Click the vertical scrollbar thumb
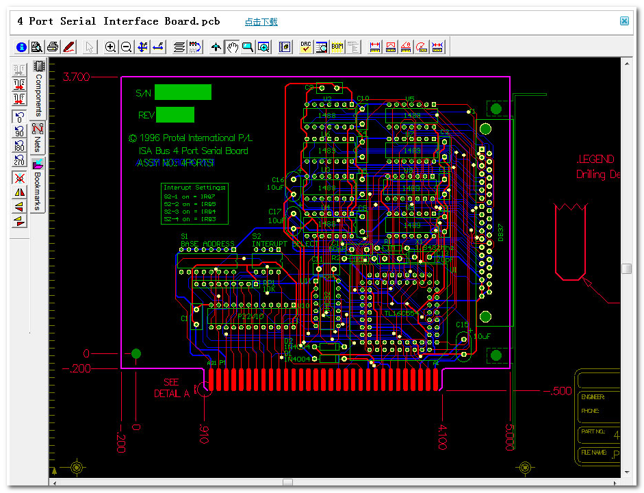 tap(626, 269)
